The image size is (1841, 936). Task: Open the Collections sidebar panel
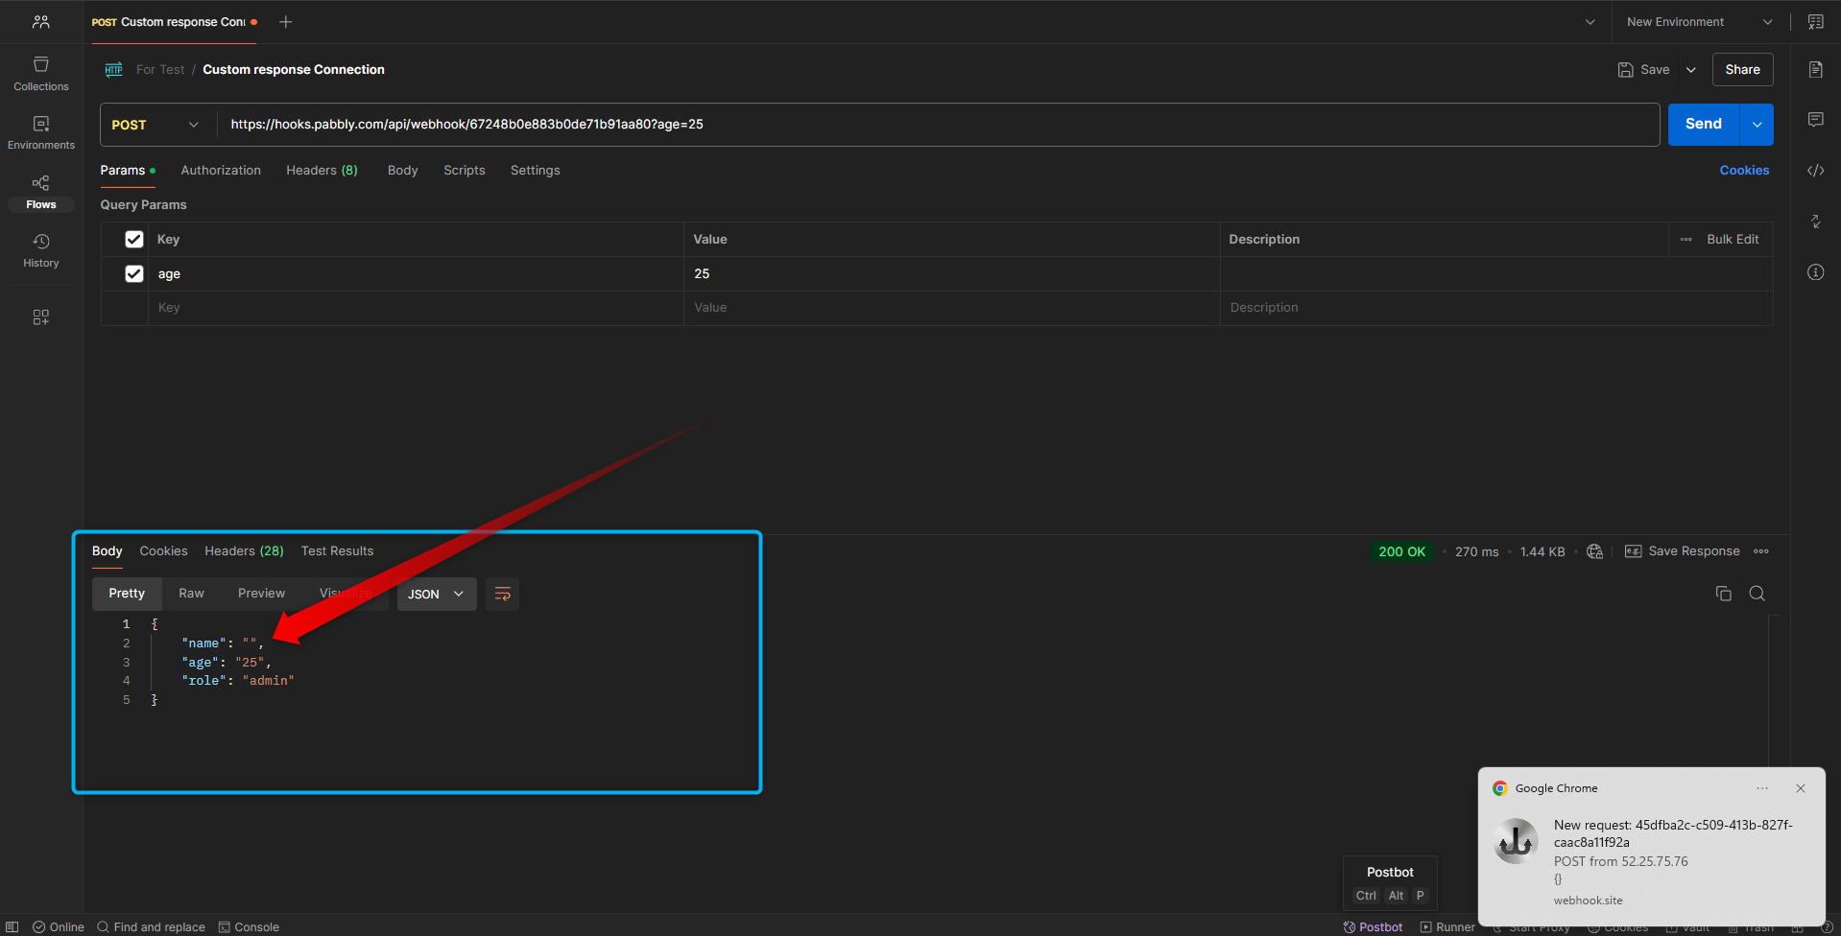pyautogui.click(x=41, y=74)
